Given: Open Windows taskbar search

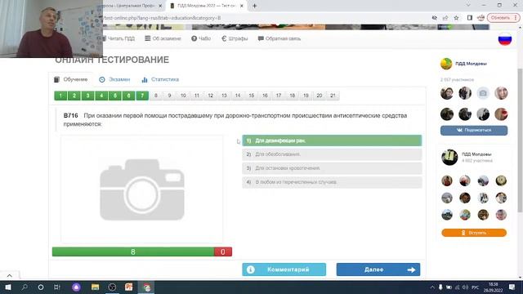Looking at the screenshot, I should (x=25, y=287).
